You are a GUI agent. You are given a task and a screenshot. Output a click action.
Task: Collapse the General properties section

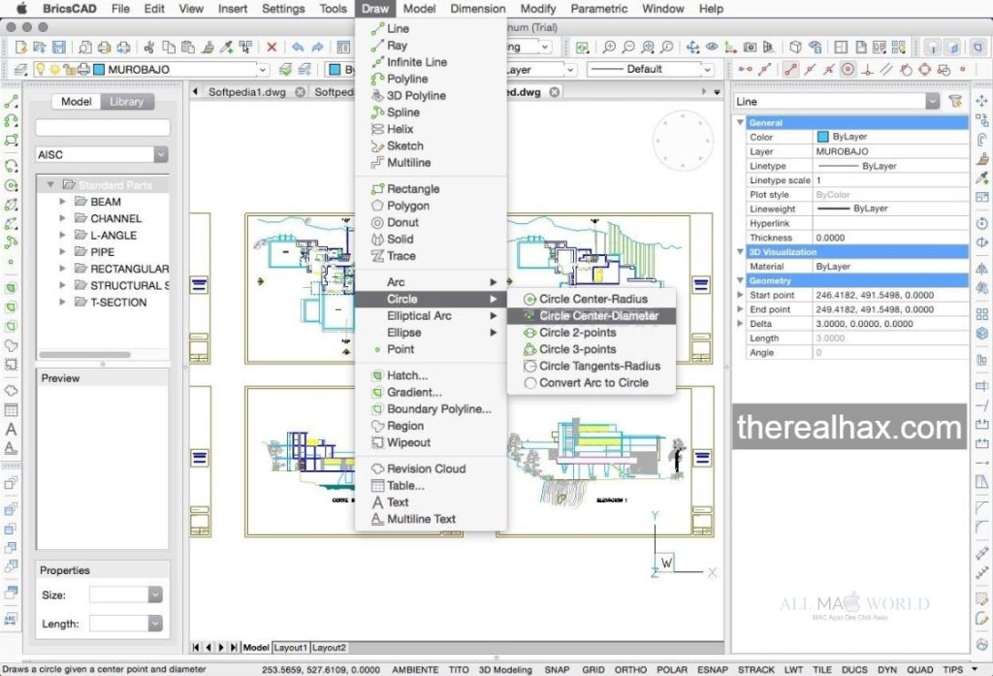[740, 122]
